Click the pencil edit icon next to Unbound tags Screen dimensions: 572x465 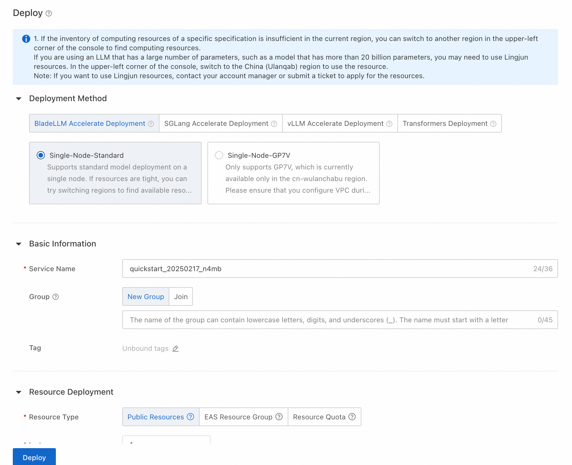click(x=175, y=348)
